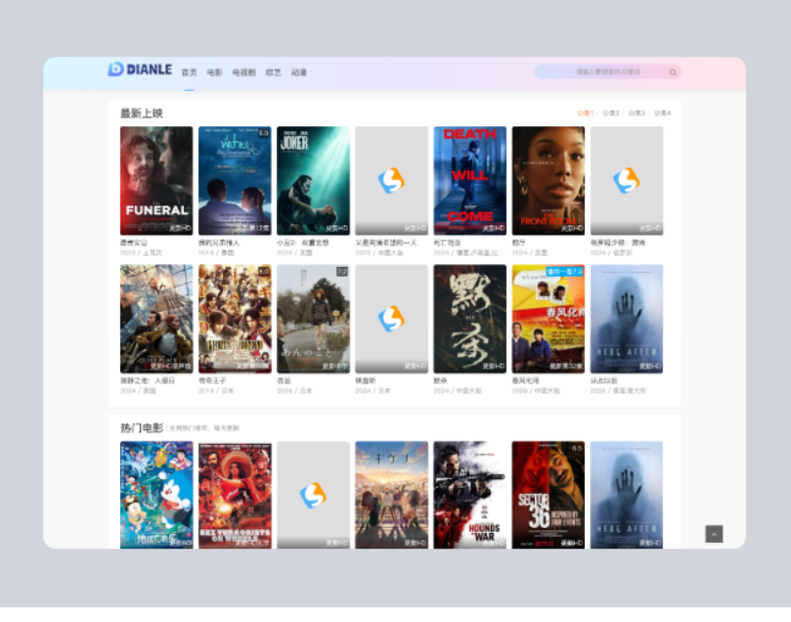Open the Hounds of War poster
This screenshot has height=622, width=791.
click(470, 495)
